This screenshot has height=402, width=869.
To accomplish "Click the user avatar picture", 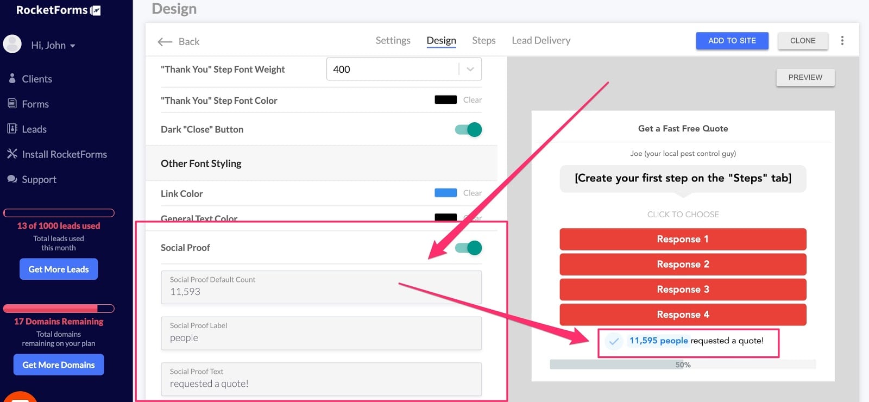I will (12, 44).
